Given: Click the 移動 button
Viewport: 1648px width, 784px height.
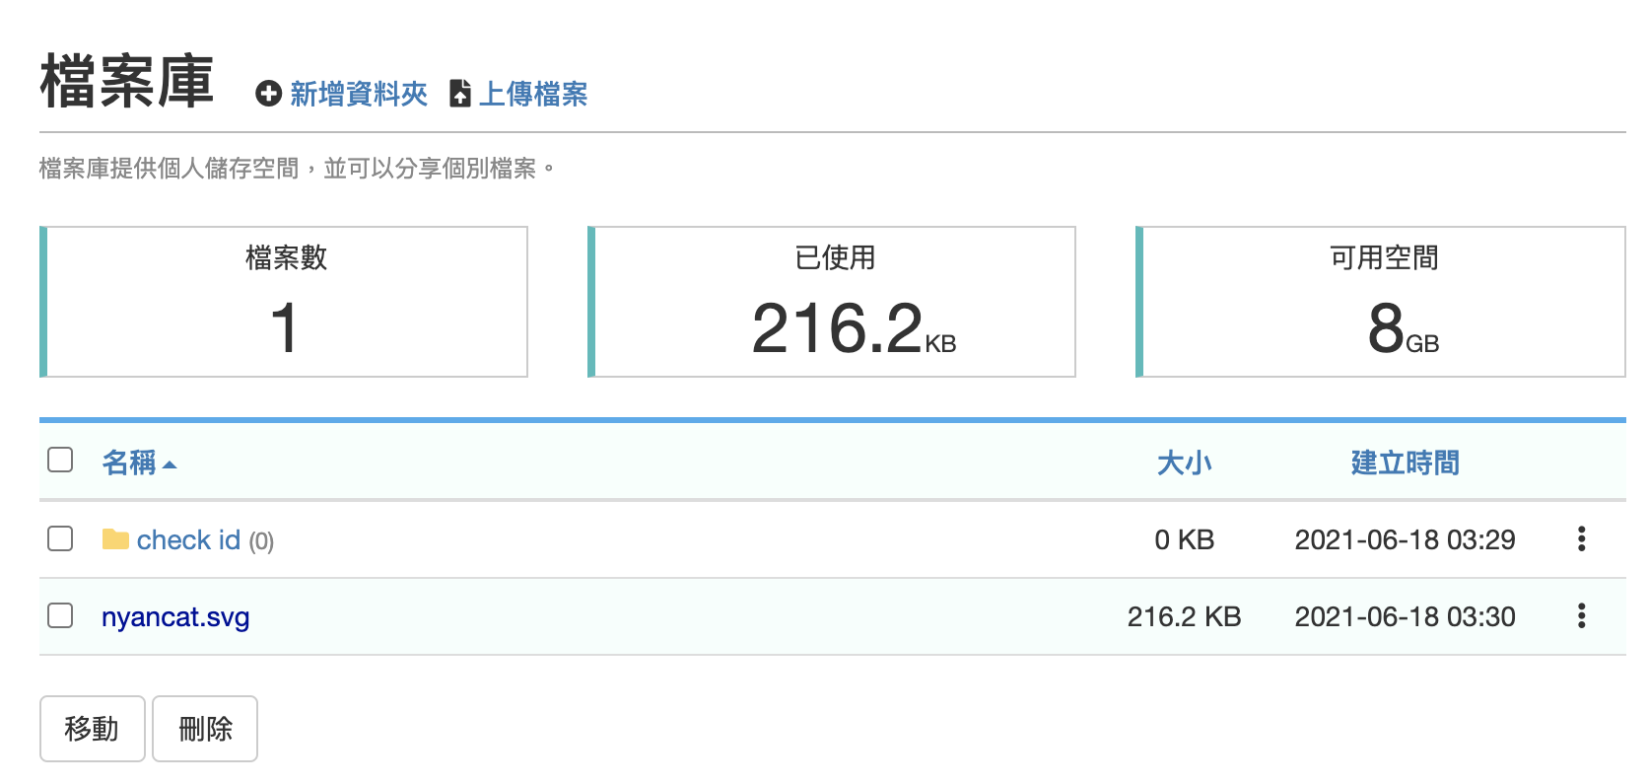Looking at the screenshot, I should [93, 729].
